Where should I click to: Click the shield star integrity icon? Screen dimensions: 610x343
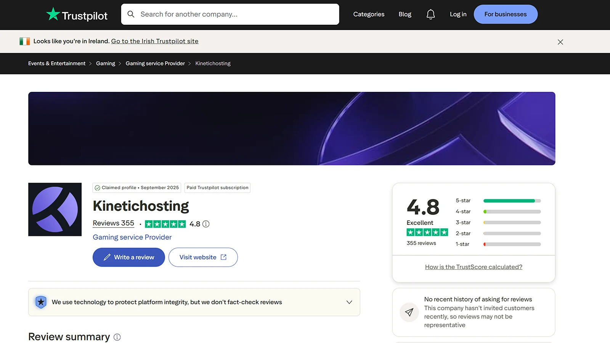click(41, 302)
